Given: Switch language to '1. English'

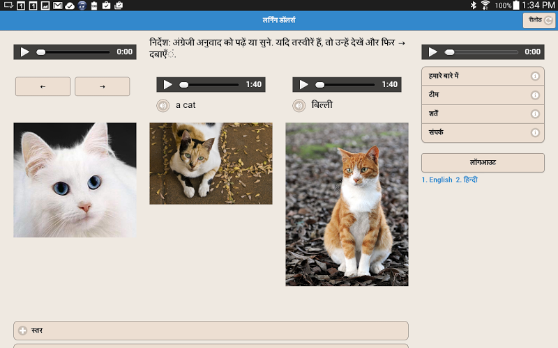Looking at the screenshot, I should [x=437, y=180].
